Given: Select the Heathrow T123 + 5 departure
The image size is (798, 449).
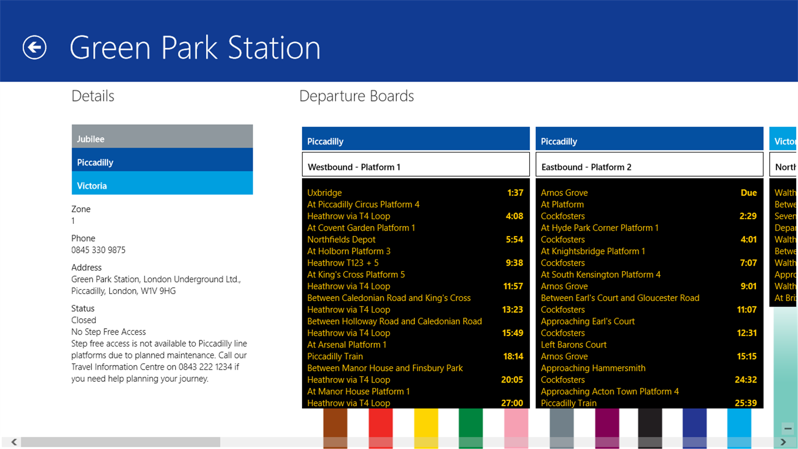Looking at the screenshot, I should coord(416,263).
